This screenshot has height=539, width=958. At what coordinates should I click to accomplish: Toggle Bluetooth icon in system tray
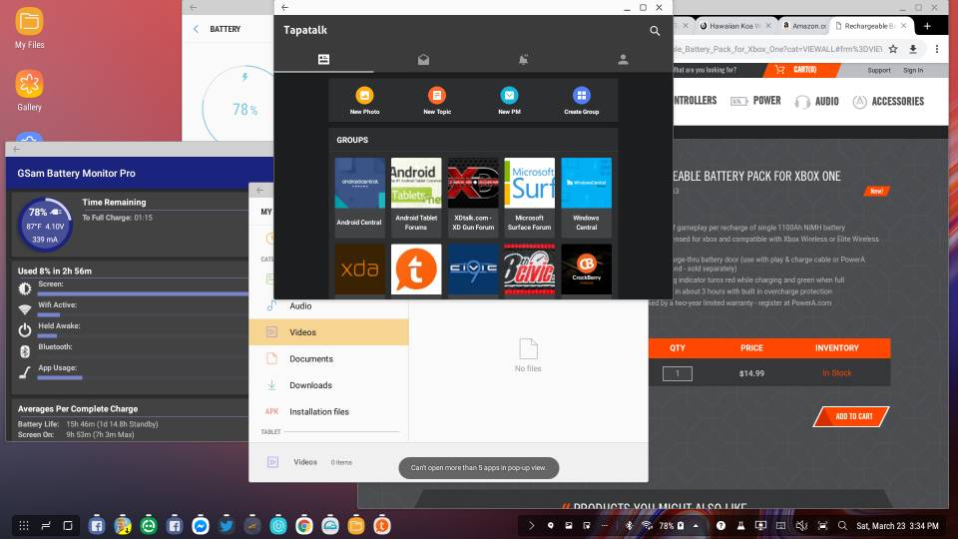[629, 526]
